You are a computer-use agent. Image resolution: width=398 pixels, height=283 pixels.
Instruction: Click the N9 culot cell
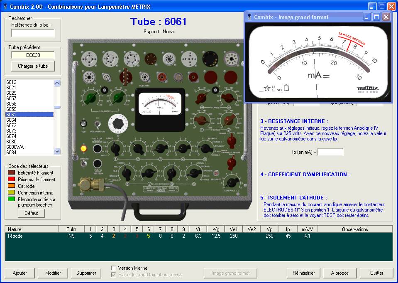pos(71,236)
